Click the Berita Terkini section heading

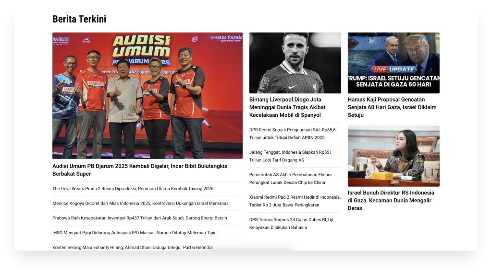[x=79, y=19]
